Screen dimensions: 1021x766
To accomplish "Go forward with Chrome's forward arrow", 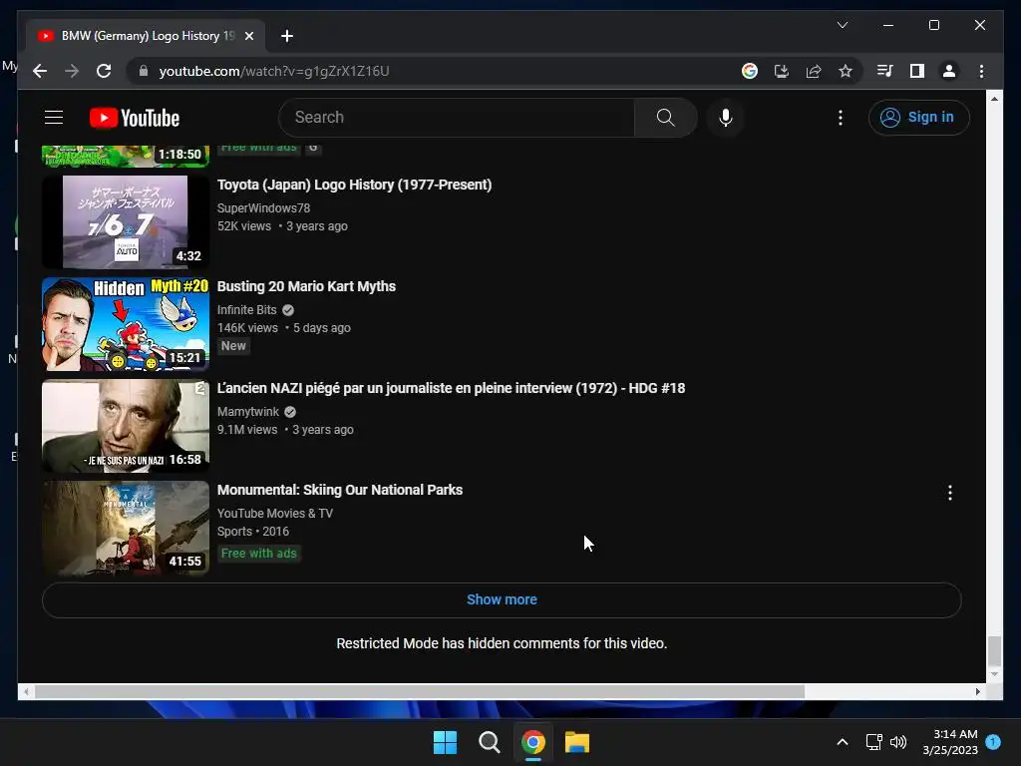I will tap(72, 71).
